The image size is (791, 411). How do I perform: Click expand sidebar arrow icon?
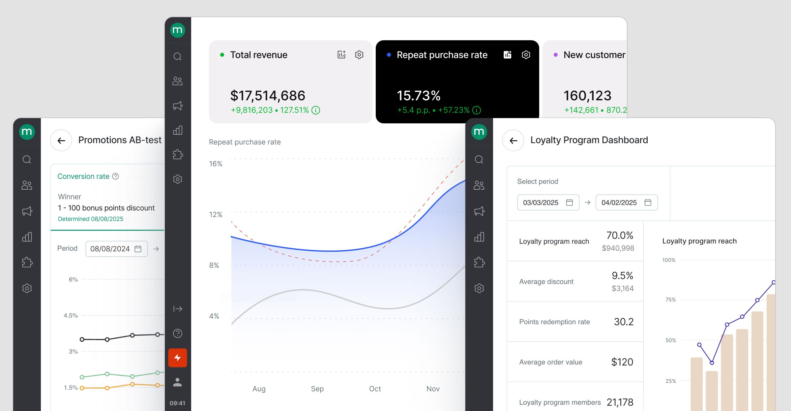(178, 309)
